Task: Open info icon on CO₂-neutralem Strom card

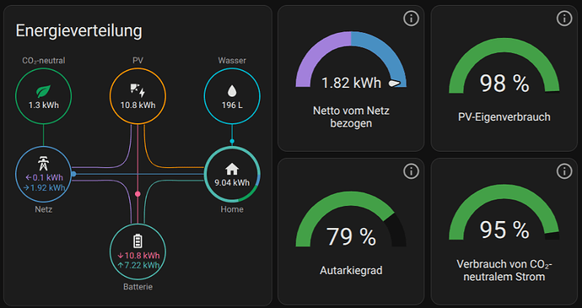Action: pos(564,171)
